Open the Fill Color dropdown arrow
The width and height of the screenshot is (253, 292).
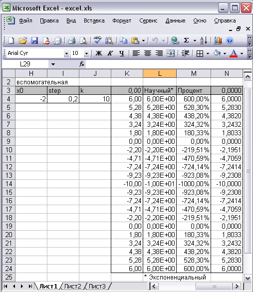[x=225, y=53]
